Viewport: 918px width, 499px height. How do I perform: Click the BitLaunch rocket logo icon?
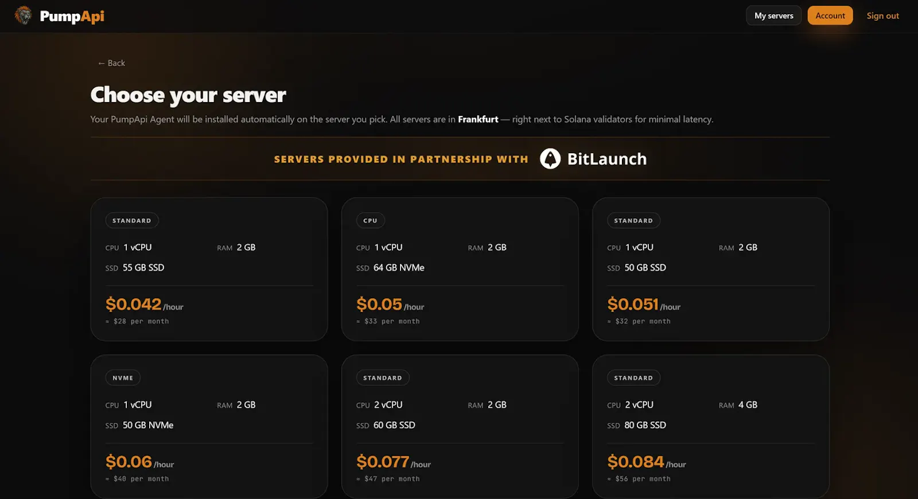[550, 159]
